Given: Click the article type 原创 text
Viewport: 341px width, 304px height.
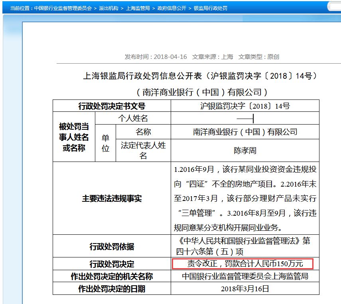Looking at the screenshot, I should tap(273, 57).
